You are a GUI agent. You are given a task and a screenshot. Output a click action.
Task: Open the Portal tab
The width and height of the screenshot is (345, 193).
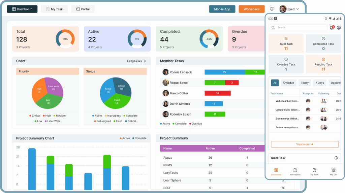point(83,9)
